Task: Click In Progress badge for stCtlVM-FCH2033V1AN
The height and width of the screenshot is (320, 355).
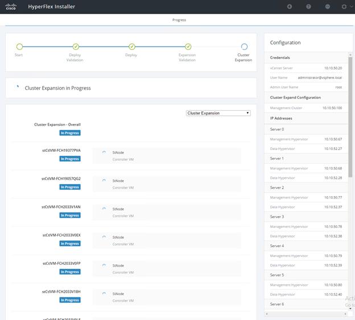Action: pyautogui.click(x=70, y=215)
